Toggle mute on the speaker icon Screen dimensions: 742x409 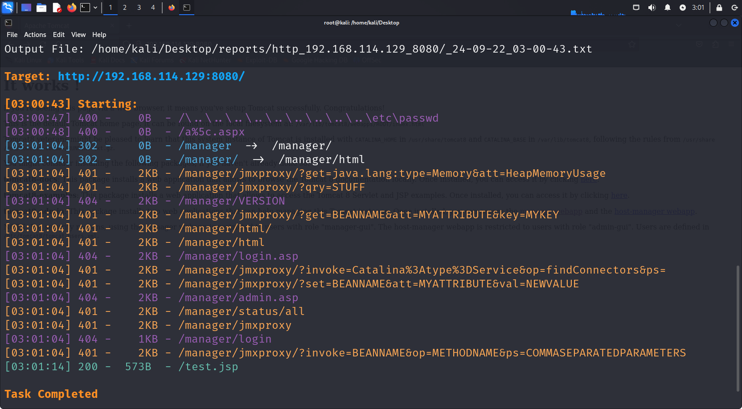pos(651,8)
